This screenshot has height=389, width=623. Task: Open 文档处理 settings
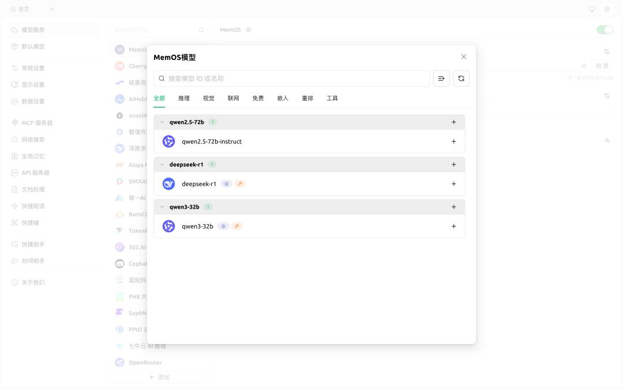click(54, 190)
